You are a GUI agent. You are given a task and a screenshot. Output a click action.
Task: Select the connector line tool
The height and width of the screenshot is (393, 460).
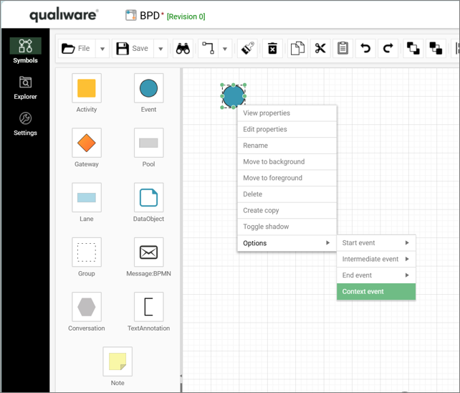[x=208, y=48]
